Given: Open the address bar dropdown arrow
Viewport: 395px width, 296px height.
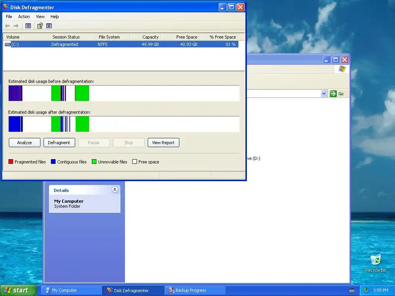Looking at the screenshot, I should click(324, 94).
